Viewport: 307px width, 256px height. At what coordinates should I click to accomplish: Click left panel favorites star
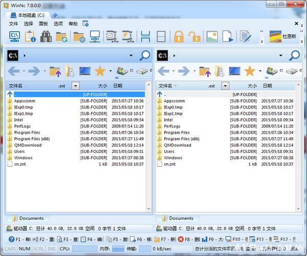100,71
